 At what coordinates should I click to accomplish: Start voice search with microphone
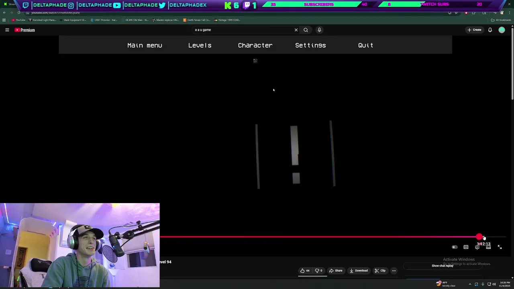(319, 30)
